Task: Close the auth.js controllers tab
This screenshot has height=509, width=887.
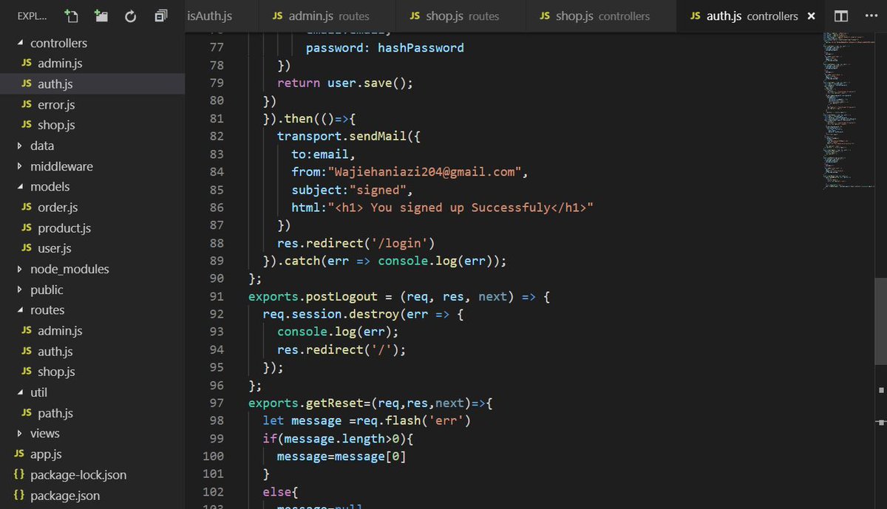Action: click(x=812, y=16)
